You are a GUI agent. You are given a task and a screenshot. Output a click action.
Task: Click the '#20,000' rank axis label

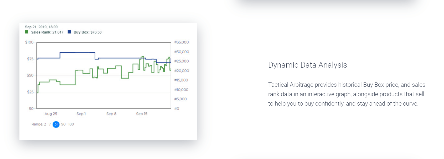pyautogui.click(x=182, y=71)
